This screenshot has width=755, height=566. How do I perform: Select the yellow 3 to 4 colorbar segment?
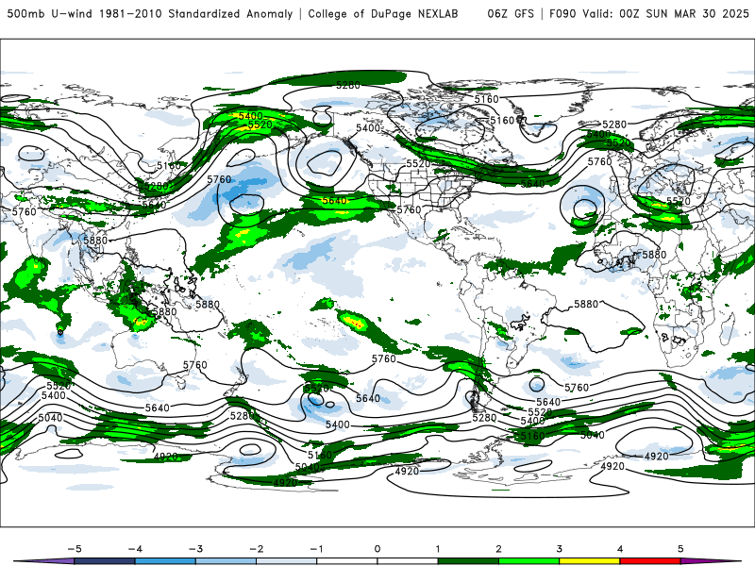(x=589, y=561)
